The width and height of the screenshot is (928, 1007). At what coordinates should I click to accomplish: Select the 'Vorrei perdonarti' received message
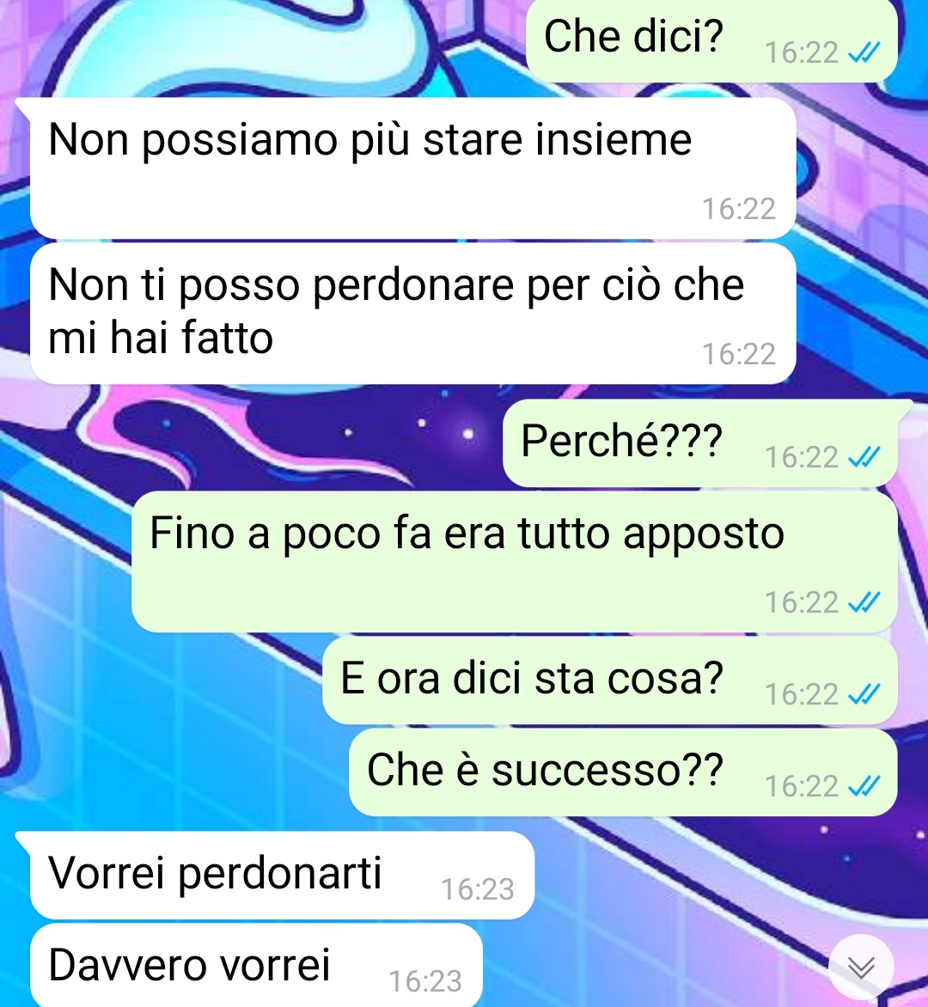[x=281, y=876]
